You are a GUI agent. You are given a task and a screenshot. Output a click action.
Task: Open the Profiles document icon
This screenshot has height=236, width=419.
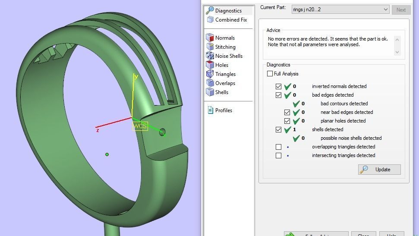210,110
